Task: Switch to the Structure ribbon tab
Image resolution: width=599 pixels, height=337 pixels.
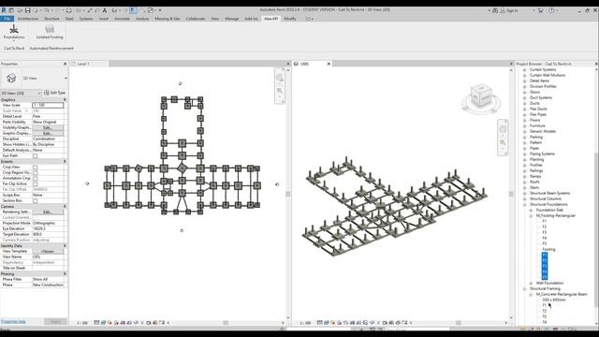Action: point(51,19)
